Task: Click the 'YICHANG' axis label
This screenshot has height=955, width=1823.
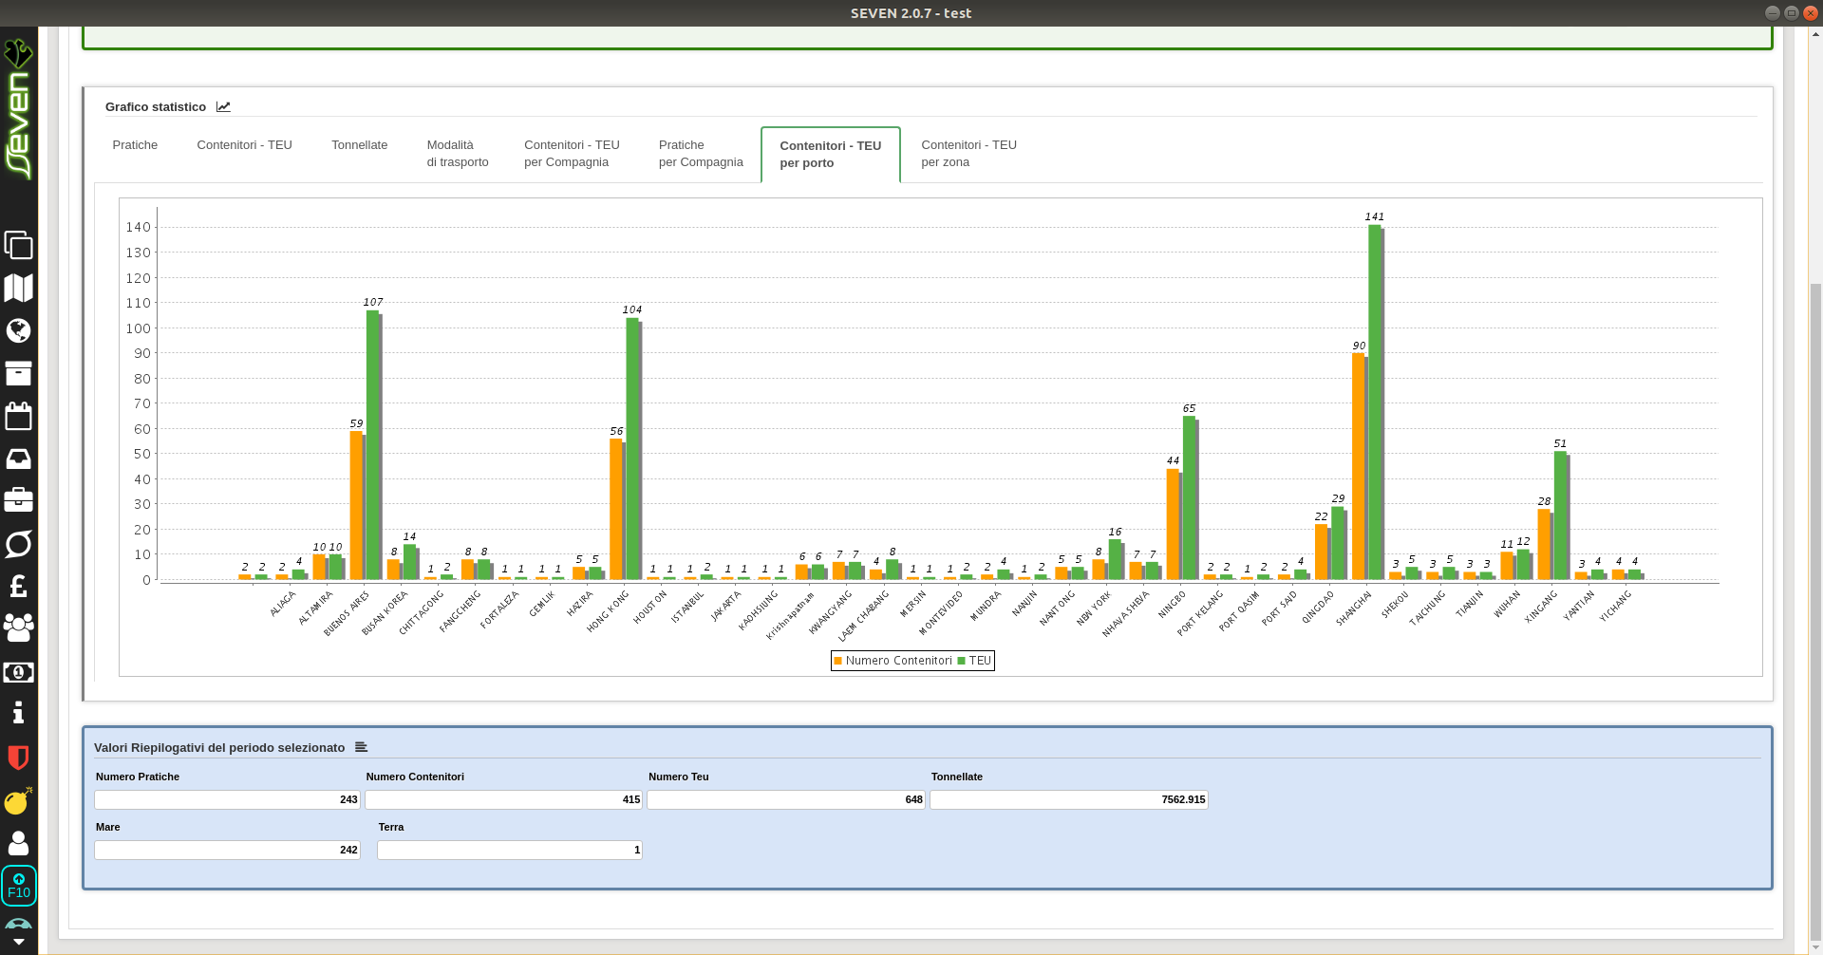Action: [1616, 606]
